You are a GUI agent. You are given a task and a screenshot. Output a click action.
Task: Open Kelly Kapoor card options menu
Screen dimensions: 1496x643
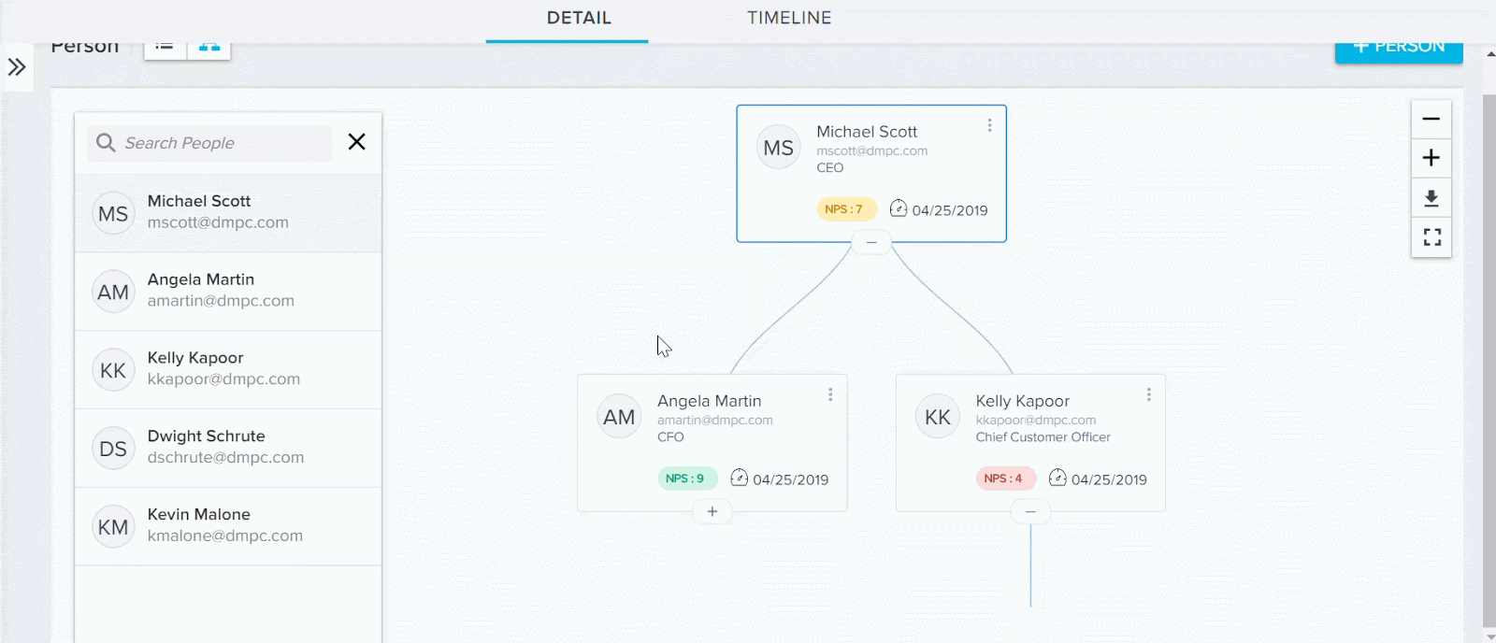(1148, 394)
